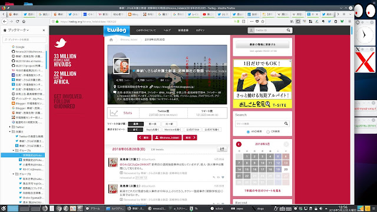Click share icon beside 2018年05月20日 heading
This screenshot has height=212, width=377.
[222, 149]
